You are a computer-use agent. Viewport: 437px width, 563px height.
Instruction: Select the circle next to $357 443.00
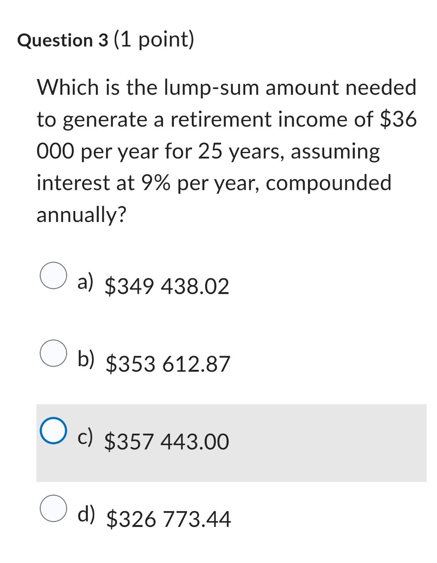53,431
